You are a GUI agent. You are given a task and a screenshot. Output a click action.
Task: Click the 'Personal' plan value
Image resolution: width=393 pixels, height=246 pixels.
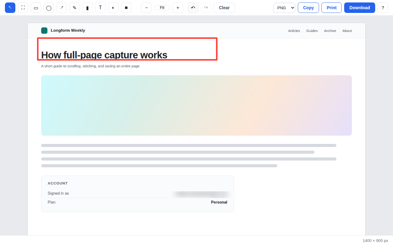219,202
